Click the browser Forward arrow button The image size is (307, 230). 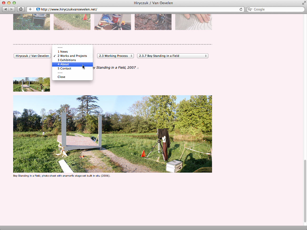click(x=12, y=9)
